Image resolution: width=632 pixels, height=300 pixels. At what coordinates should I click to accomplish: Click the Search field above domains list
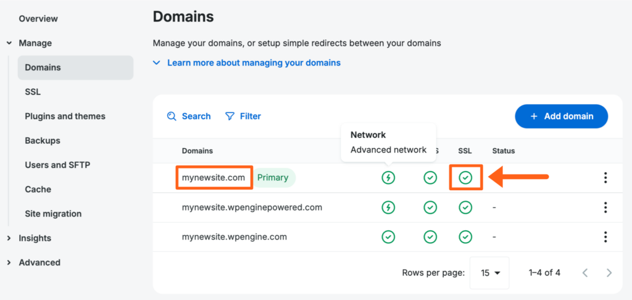(189, 116)
